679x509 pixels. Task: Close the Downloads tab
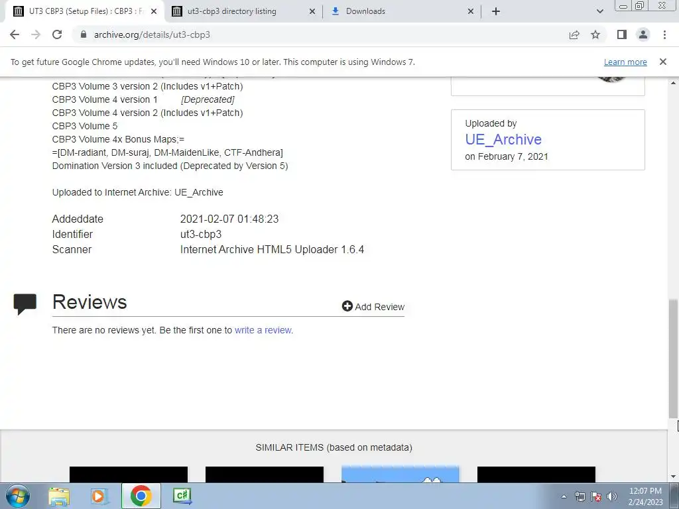[x=471, y=11]
